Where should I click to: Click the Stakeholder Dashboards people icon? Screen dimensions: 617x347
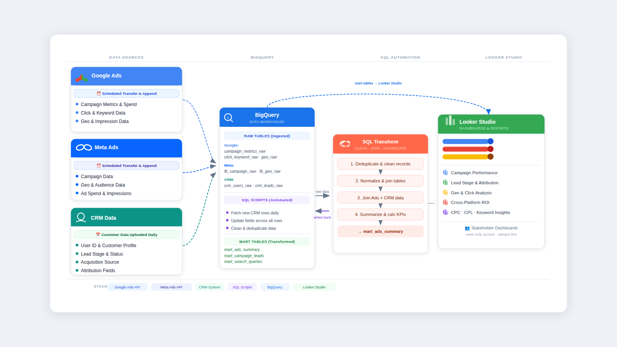click(467, 228)
